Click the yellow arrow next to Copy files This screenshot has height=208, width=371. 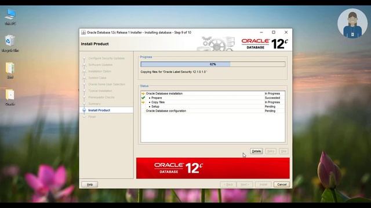click(143, 102)
